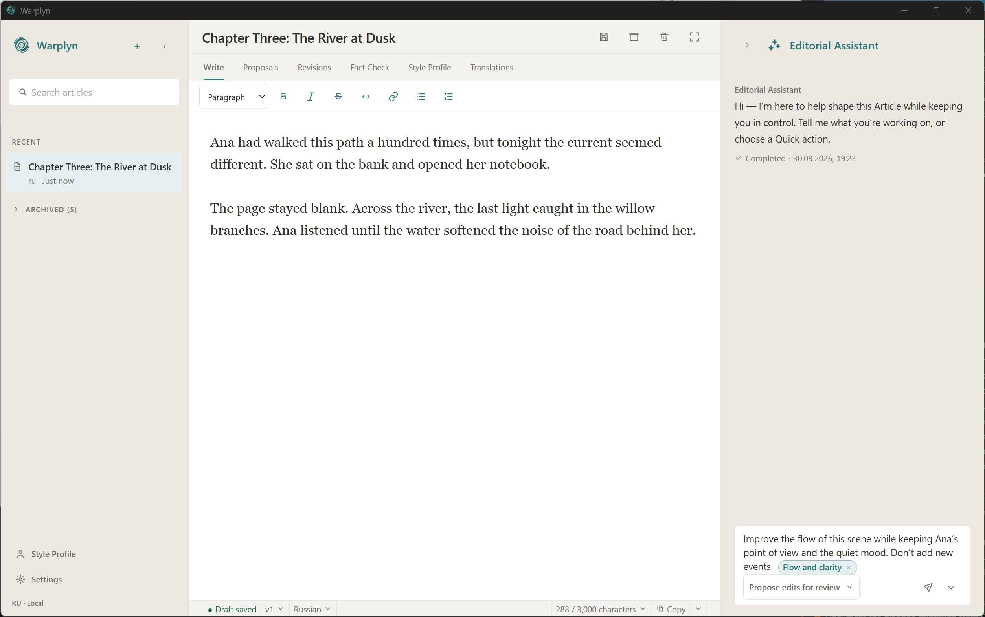This screenshot has width=985, height=617.
Task: Switch to the Revisions tab
Action: coord(314,67)
